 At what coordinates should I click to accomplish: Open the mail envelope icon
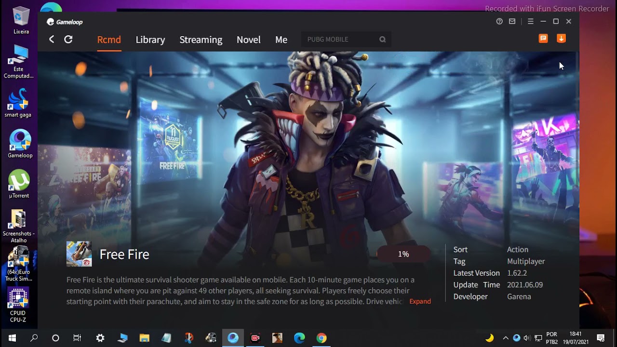point(512,21)
